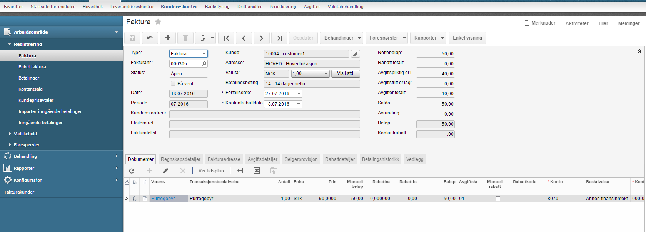The height and width of the screenshot is (232, 646).
Task: Open the Purregebyr item link
Action: pos(163,199)
